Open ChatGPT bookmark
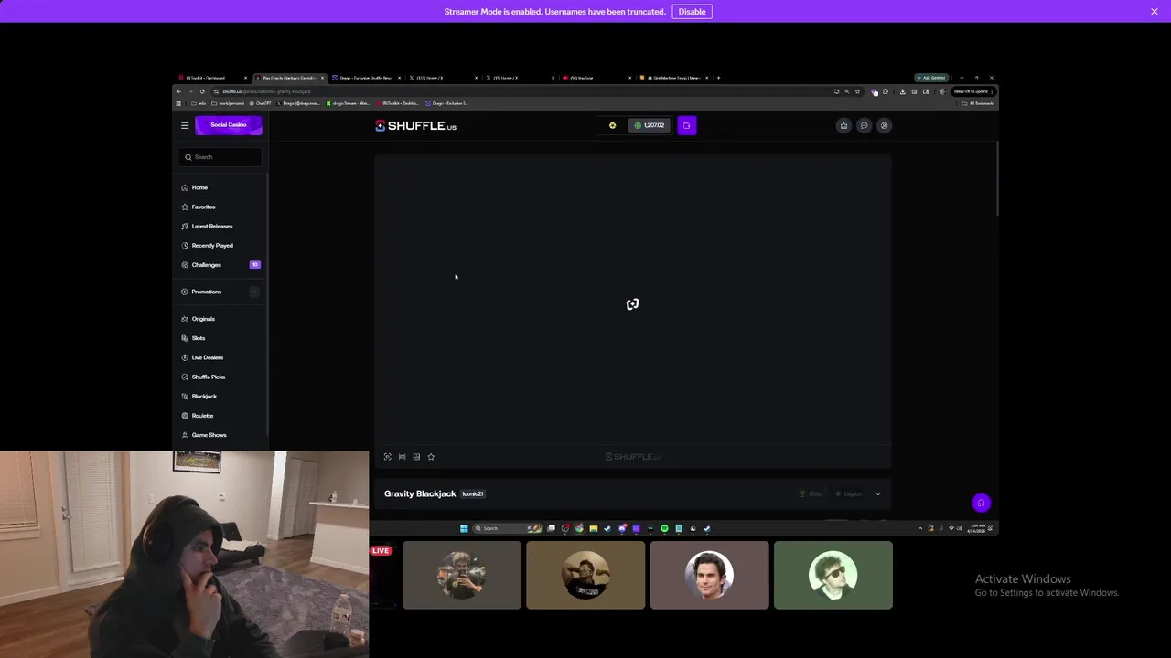 [260, 103]
